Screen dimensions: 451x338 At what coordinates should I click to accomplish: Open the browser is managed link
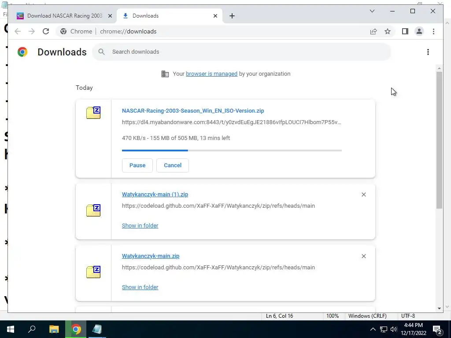pos(211,74)
